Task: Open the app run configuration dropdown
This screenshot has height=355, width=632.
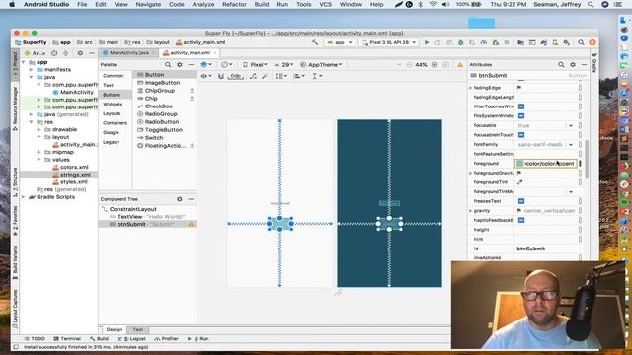Action: 340,42
